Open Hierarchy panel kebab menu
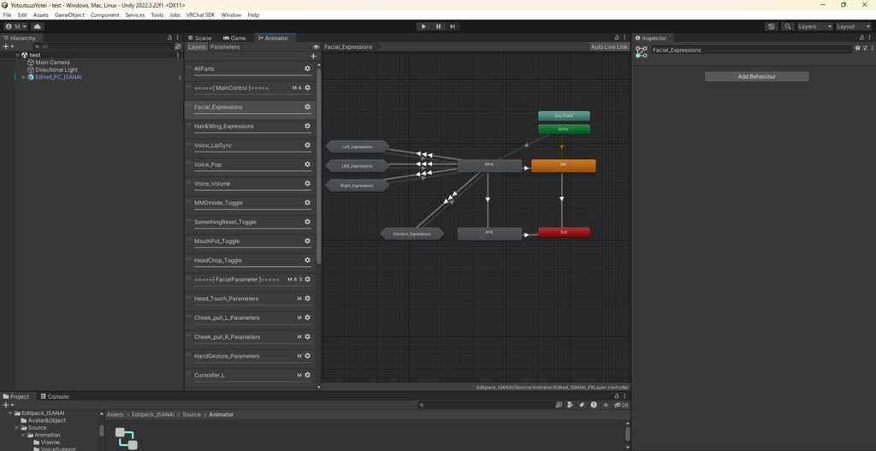The image size is (876, 451). (x=178, y=38)
